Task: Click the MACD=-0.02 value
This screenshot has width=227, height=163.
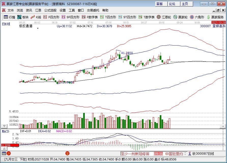Action: pos(64,131)
